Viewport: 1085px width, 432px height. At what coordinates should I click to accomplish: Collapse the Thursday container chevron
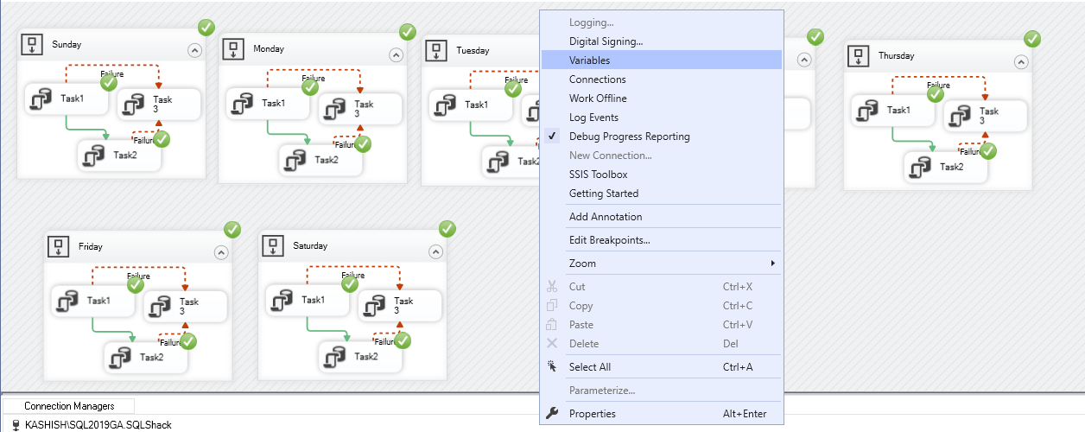[x=1021, y=62]
